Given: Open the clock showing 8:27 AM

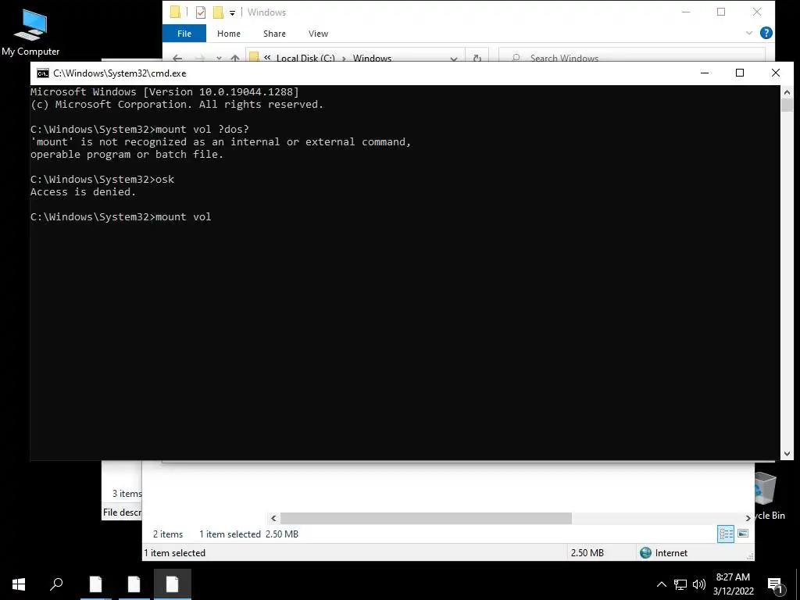Looking at the screenshot, I should tap(733, 584).
